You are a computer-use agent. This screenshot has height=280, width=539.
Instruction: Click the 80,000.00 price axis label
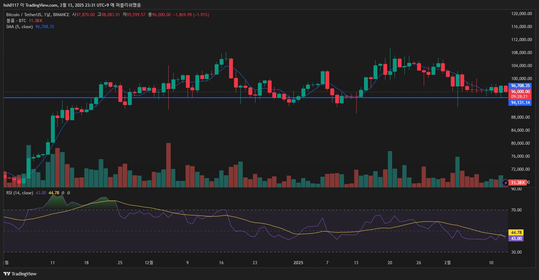(x=520, y=143)
